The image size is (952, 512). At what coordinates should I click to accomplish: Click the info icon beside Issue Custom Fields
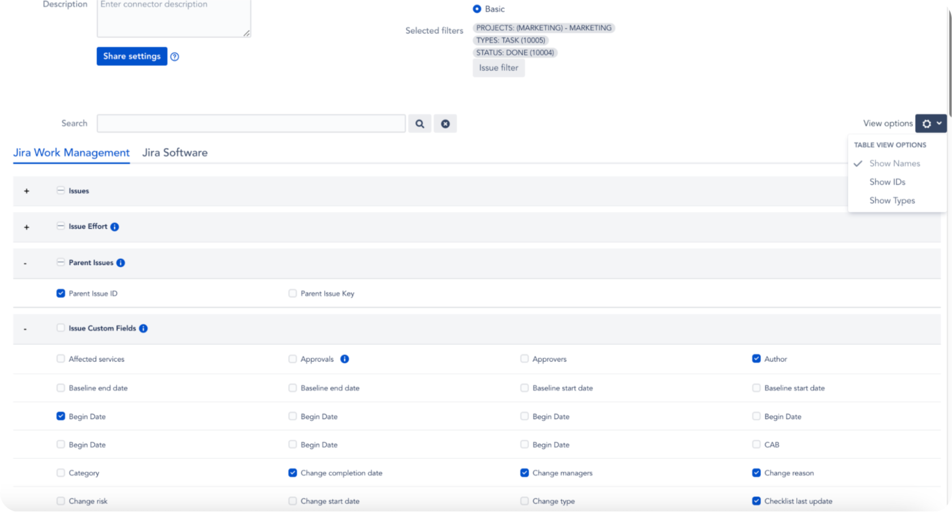(143, 328)
